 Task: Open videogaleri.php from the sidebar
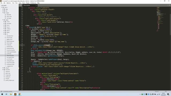pyautogui.click(x=10, y=61)
